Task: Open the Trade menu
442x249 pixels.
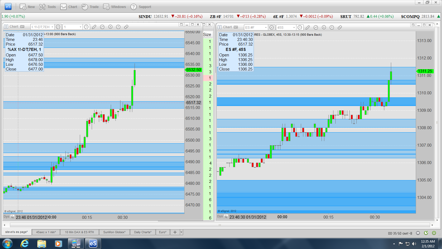Action: tap(90, 7)
